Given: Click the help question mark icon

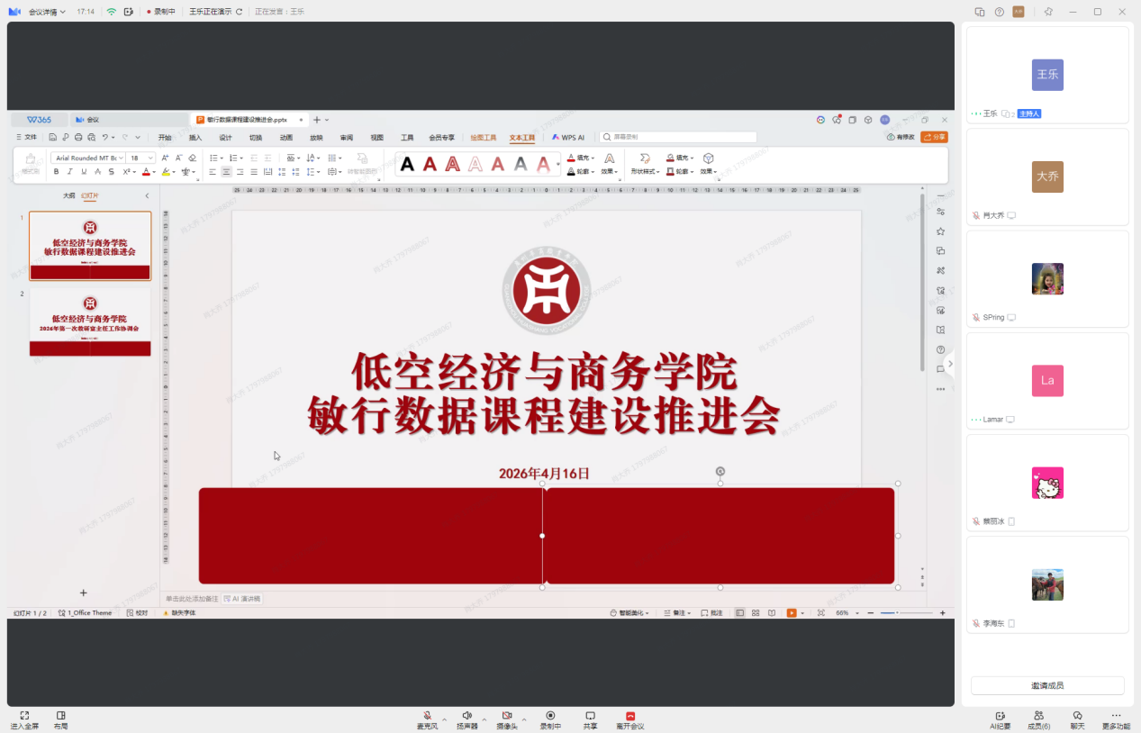Looking at the screenshot, I should (x=999, y=12).
